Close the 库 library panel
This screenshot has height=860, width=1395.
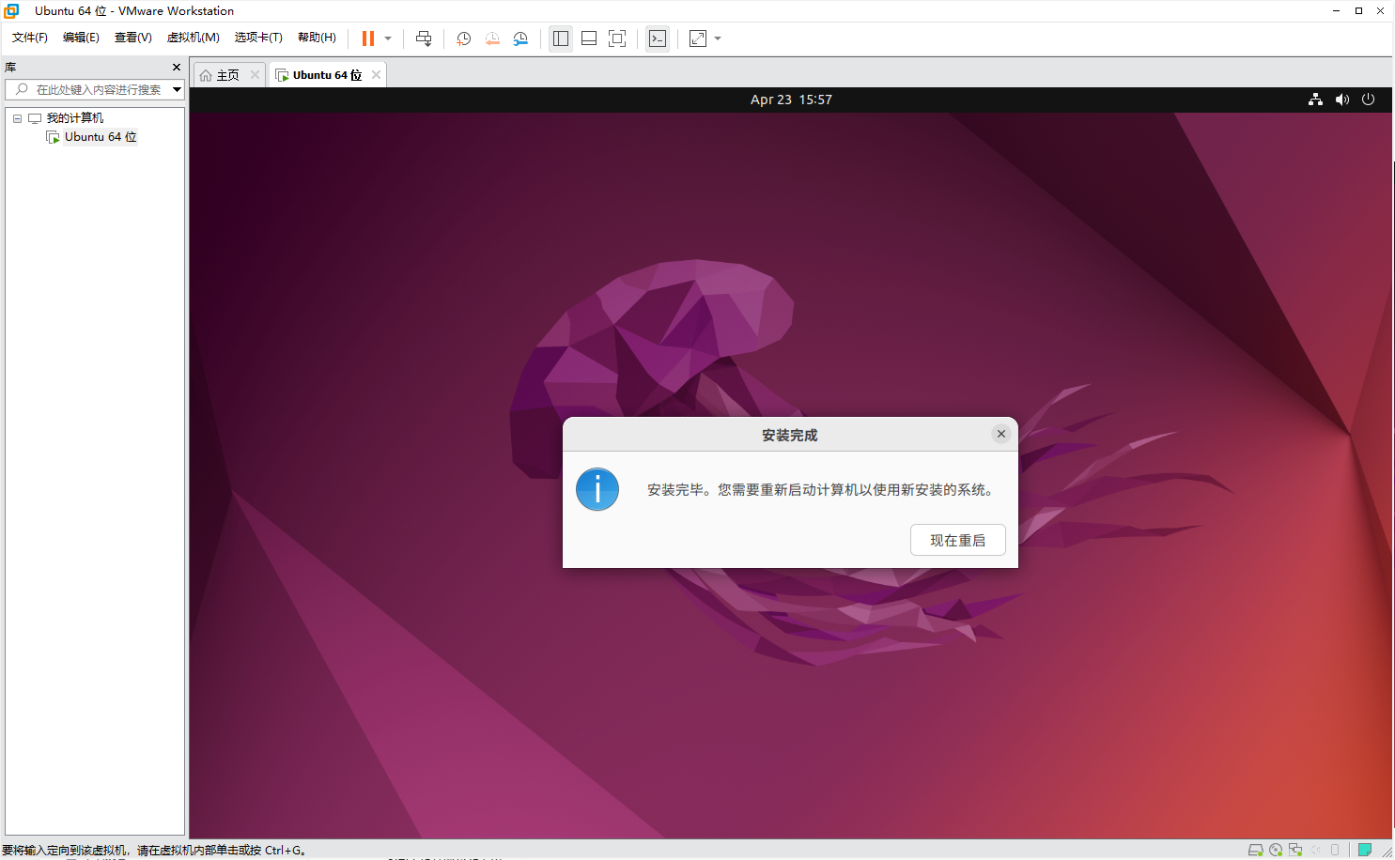point(177,68)
